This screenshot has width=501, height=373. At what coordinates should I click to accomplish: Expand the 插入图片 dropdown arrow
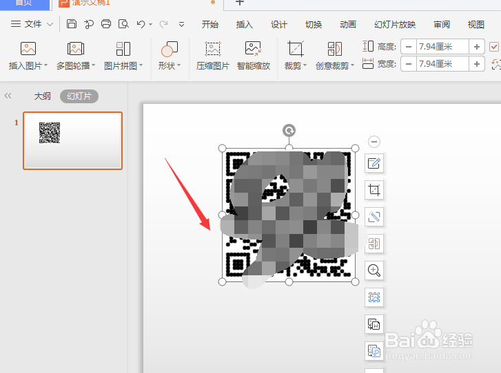tap(45, 65)
